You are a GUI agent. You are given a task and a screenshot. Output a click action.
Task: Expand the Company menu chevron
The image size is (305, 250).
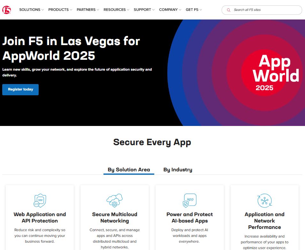pyautogui.click(x=180, y=10)
